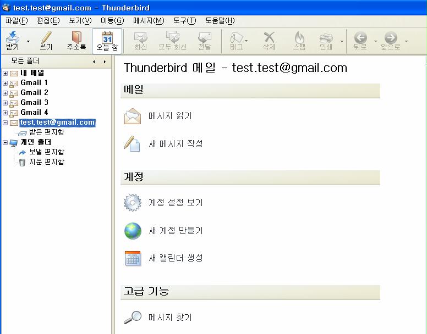Expand the Gmail 4 account

point(5,113)
